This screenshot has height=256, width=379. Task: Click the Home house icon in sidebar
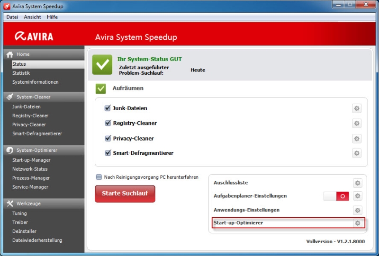9,54
